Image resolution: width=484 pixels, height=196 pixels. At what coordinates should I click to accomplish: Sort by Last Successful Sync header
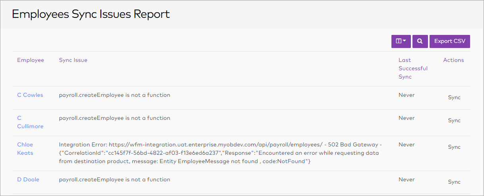click(413, 69)
